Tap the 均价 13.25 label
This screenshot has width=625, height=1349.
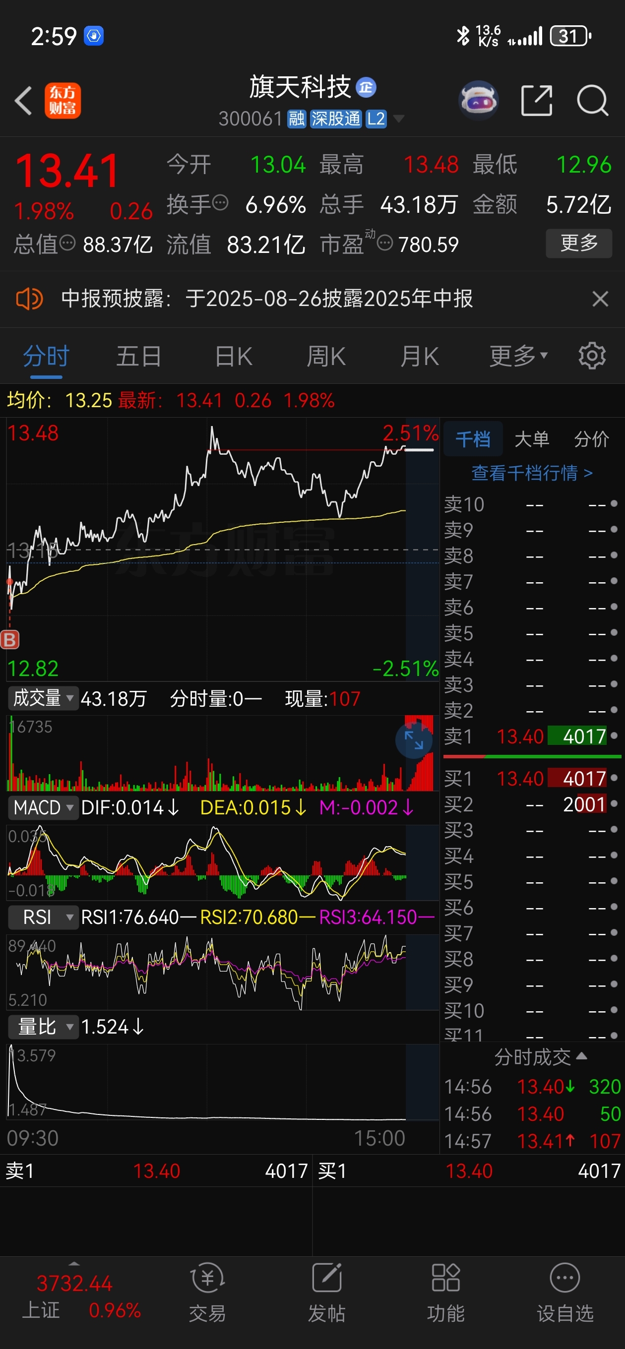click(59, 401)
